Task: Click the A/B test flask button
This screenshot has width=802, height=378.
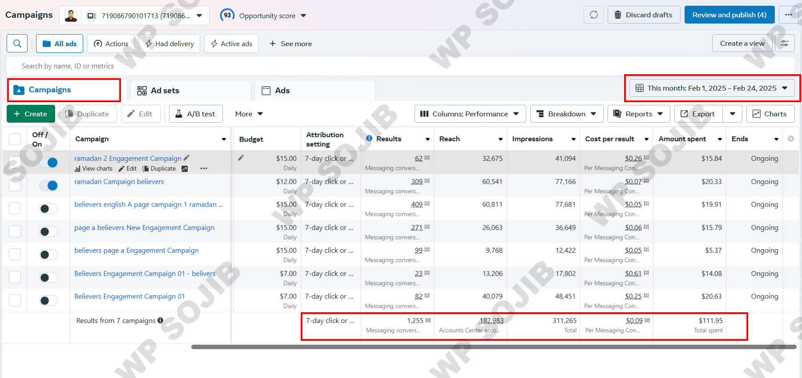Action: [196, 114]
